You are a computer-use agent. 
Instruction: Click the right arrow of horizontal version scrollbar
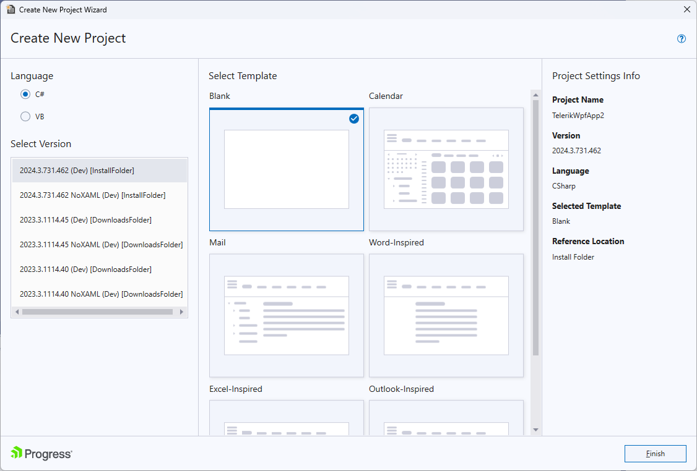click(x=183, y=312)
